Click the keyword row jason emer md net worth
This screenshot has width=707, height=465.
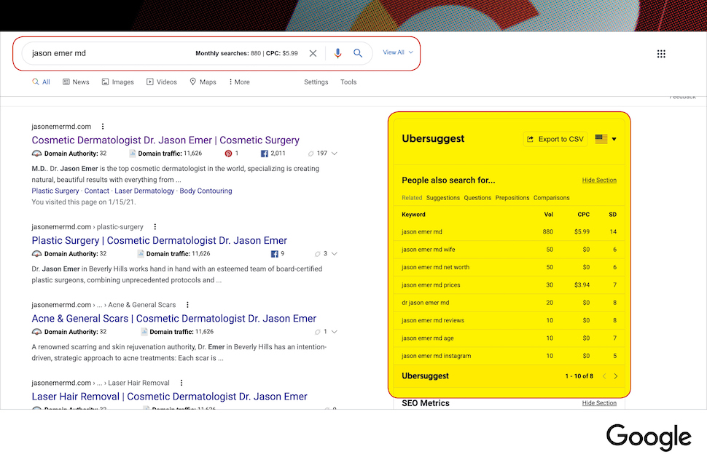pos(509,267)
